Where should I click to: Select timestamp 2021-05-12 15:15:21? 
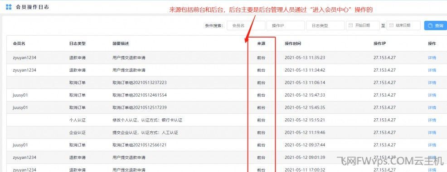[x=305, y=120]
